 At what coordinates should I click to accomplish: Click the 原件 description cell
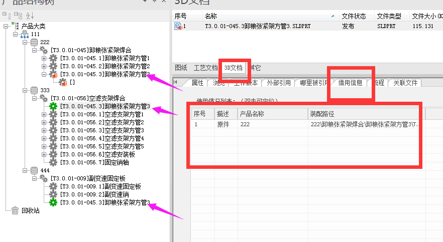coord(223,124)
